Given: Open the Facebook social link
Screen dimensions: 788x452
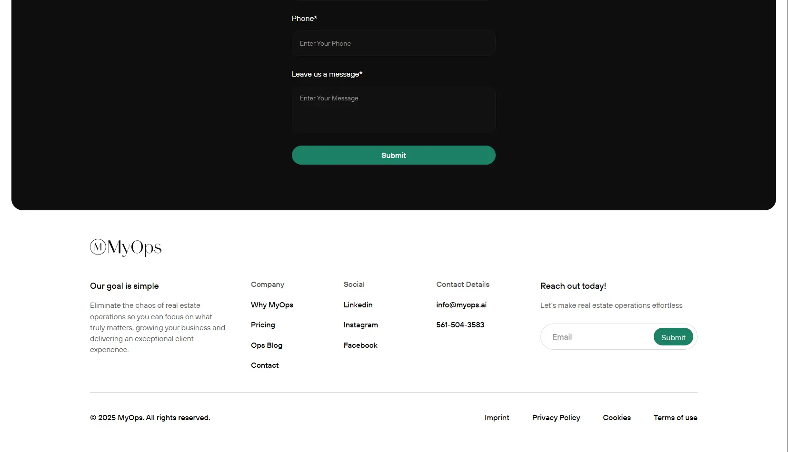Looking at the screenshot, I should click(x=360, y=345).
